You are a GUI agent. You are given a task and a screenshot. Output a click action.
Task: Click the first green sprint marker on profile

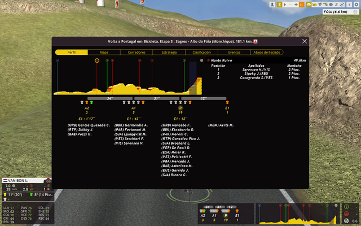(x=107, y=60)
